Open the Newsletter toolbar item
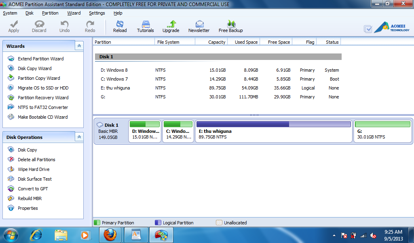414x243 pixels. tap(199, 26)
